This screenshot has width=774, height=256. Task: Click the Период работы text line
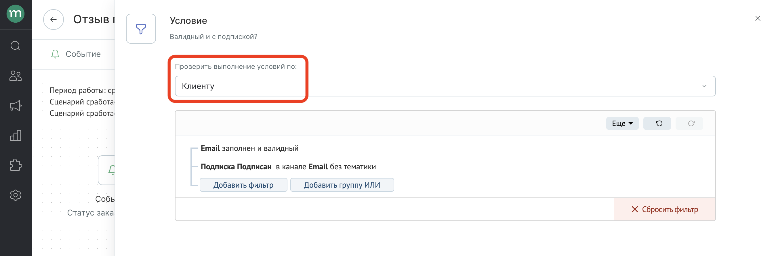(82, 90)
